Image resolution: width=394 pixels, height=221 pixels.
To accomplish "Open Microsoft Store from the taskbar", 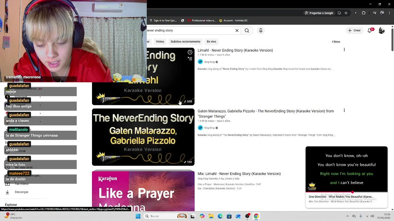I will [x=229, y=216].
